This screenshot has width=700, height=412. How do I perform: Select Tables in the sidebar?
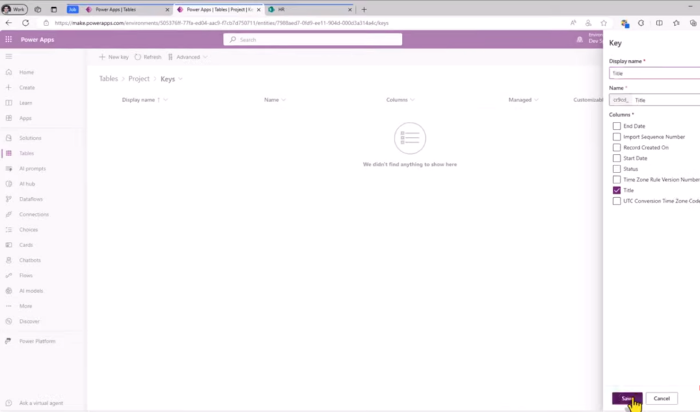coord(27,153)
